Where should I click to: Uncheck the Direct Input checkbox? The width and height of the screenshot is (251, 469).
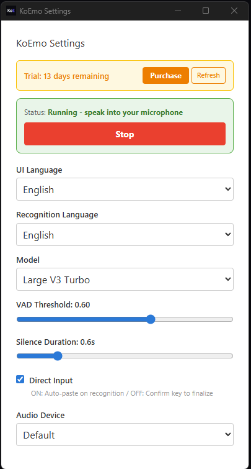(20, 380)
